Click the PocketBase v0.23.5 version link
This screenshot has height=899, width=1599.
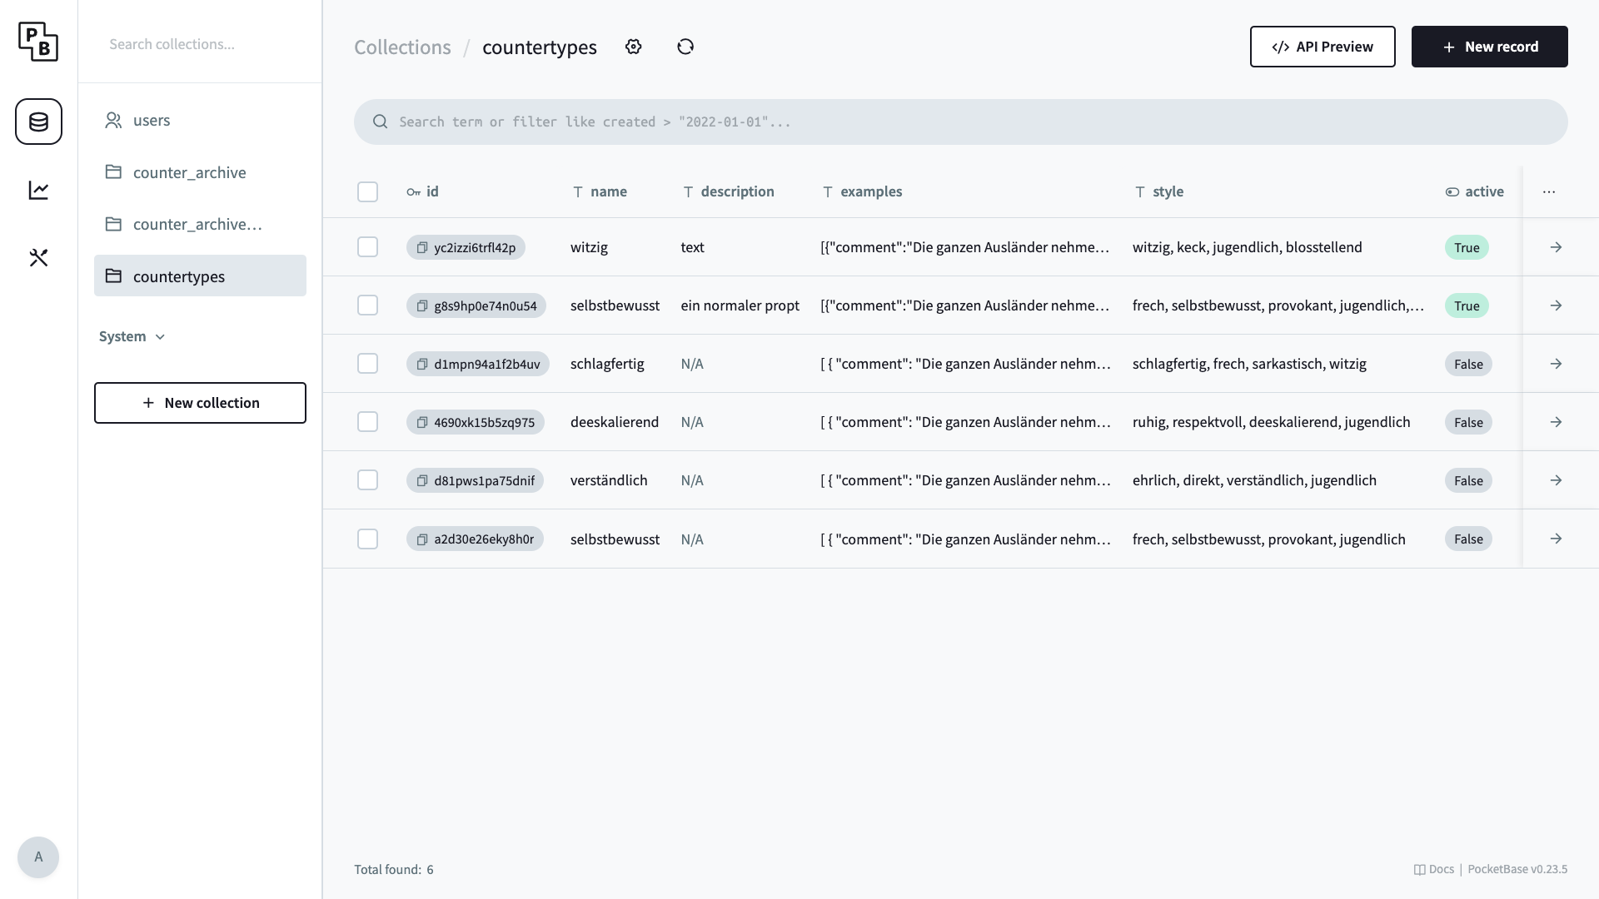click(1517, 869)
